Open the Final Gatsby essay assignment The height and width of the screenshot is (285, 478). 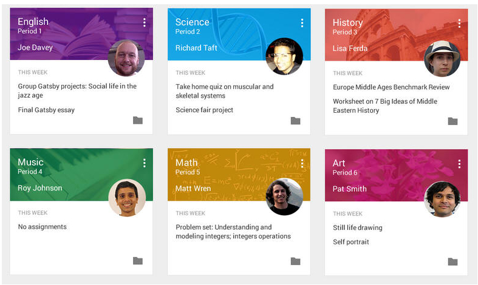coord(46,110)
